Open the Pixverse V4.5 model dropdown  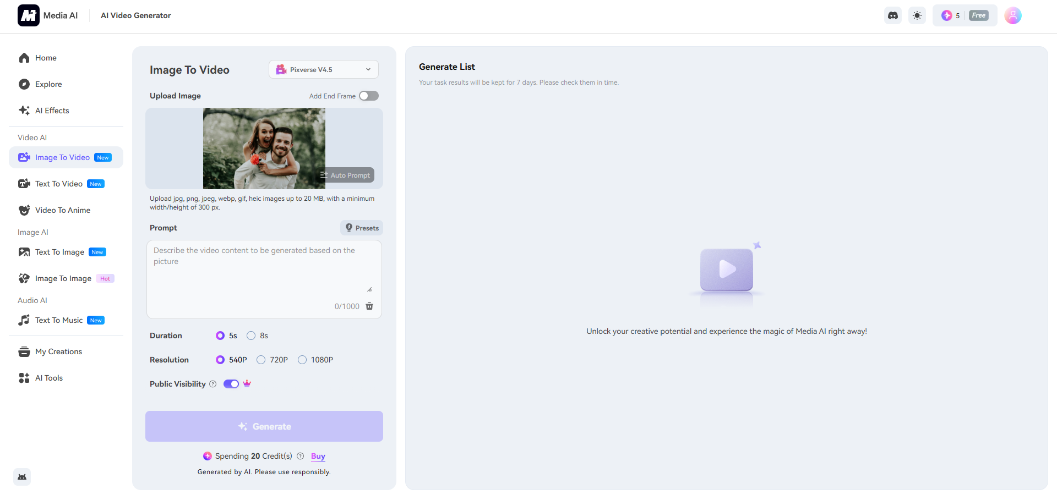point(324,69)
